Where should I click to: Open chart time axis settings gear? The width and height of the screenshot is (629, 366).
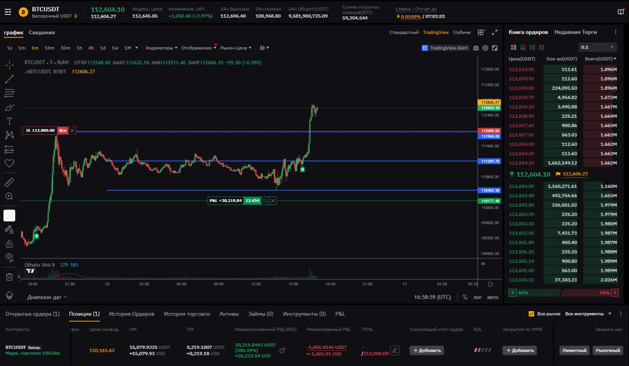(x=490, y=284)
